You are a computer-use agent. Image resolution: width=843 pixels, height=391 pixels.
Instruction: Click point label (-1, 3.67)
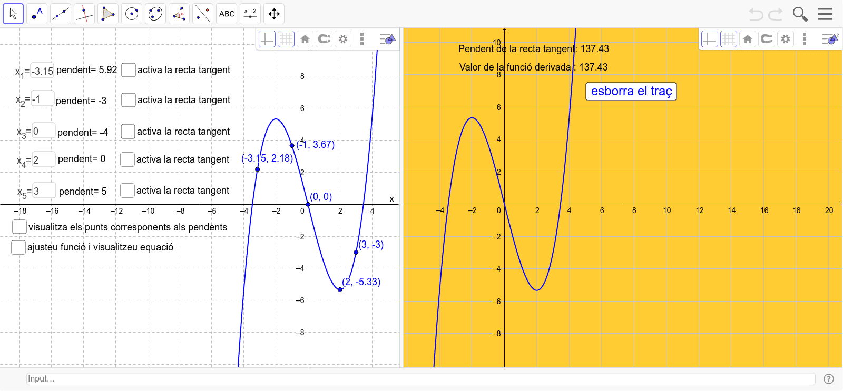[316, 144]
